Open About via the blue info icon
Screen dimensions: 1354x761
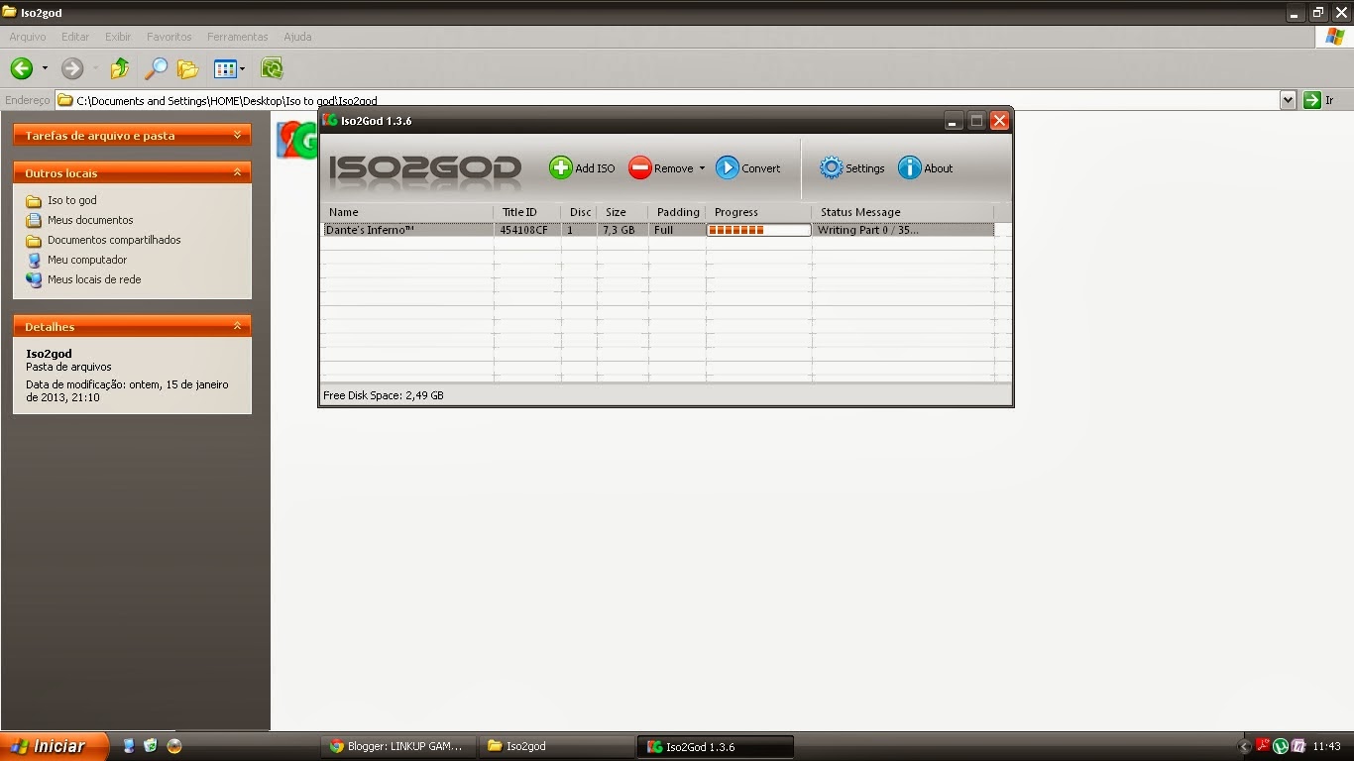(x=910, y=168)
